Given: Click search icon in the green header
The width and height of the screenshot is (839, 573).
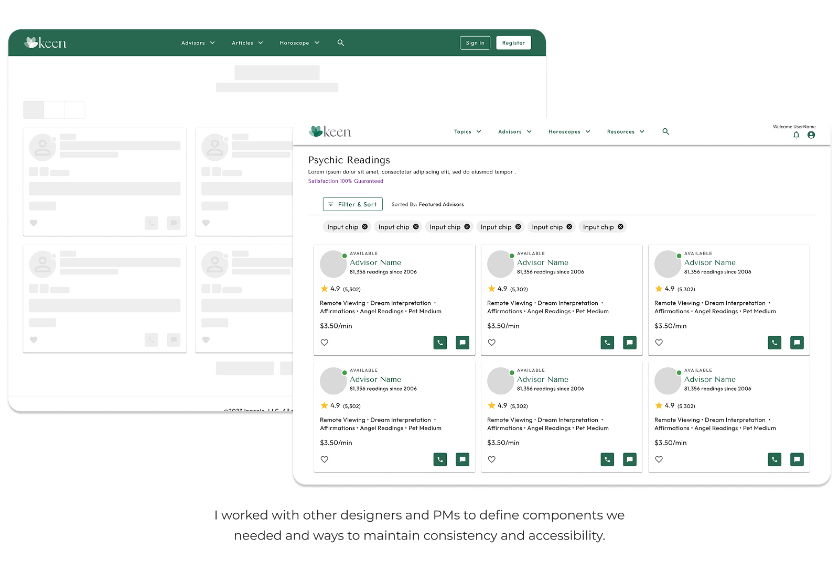Looking at the screenshot, I should (x=341, y=43).
